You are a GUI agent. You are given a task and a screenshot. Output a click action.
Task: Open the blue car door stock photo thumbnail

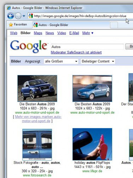[x=37, y=145]
